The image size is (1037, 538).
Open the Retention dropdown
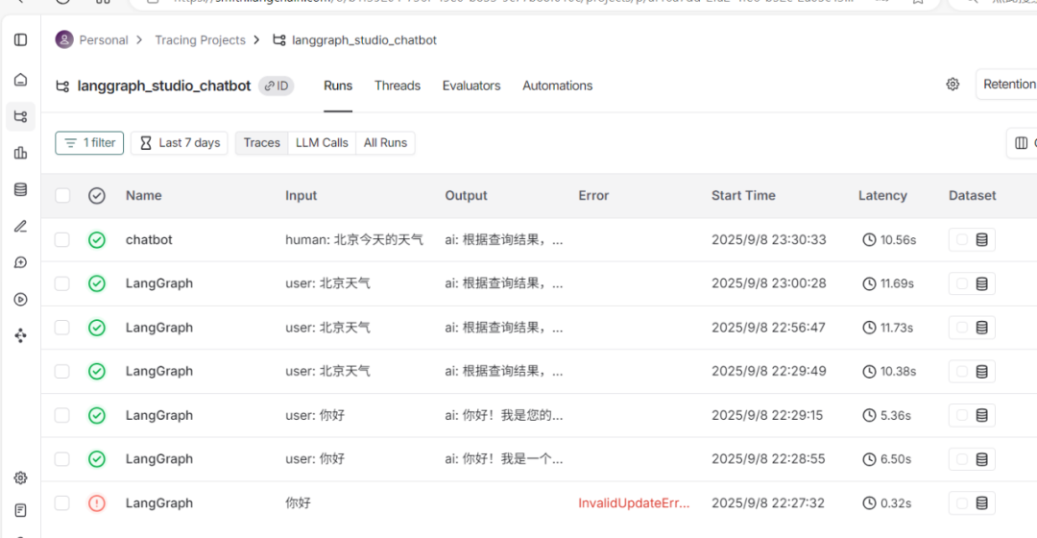(1006, 84)
